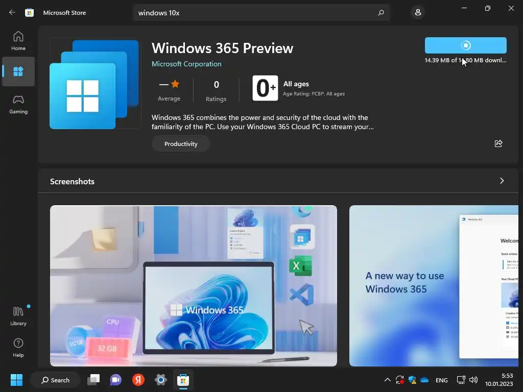
Task: Open Yandex browser on taskbar
Action: tap(138, 380)
